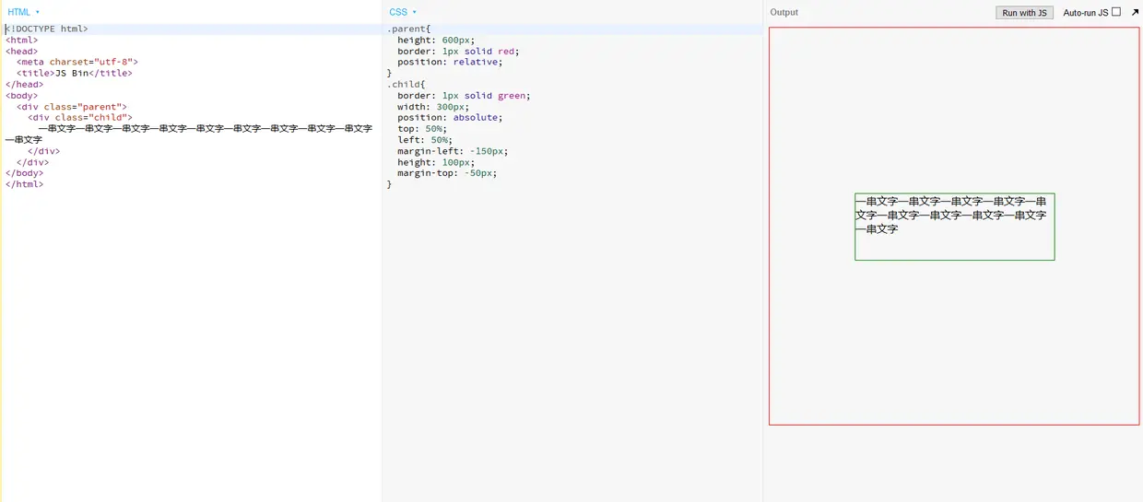Viewport: 1143px width, 502px height.
Task: Click the '</html>' closing tag line
Action: 25,184
